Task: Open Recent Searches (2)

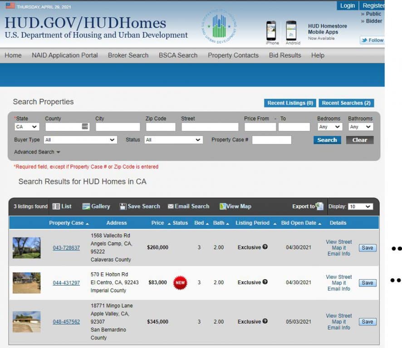Action: pyautogui.click(x=346, y=103)
